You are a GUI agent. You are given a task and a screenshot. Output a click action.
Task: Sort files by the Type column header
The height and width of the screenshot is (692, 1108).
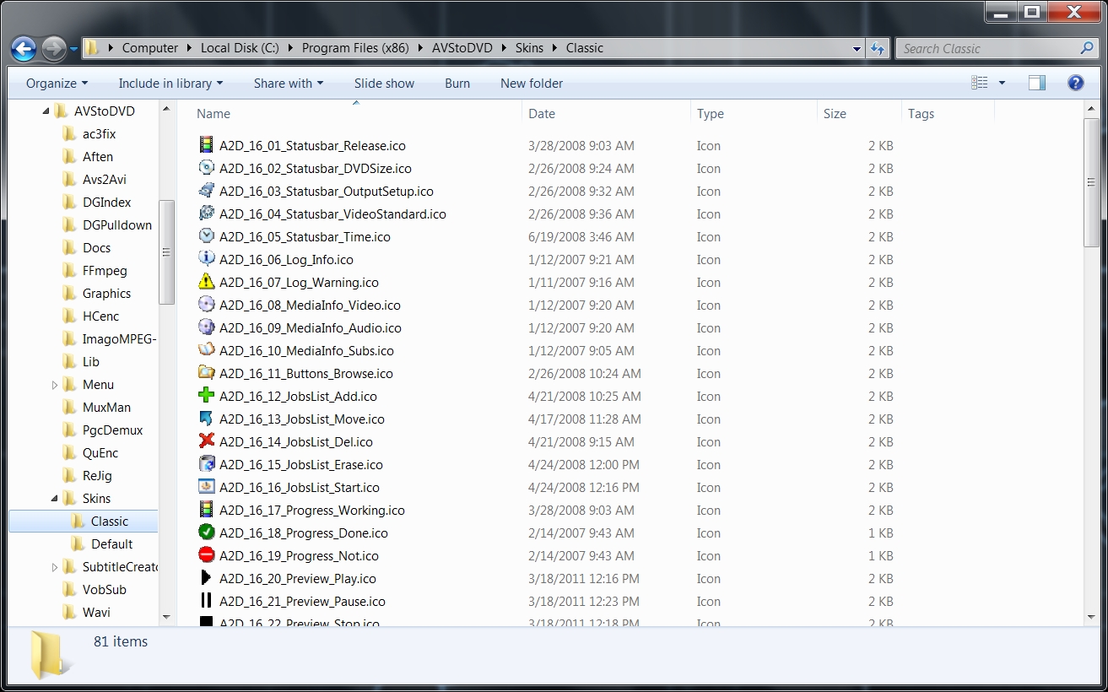(x=754, y=114)
